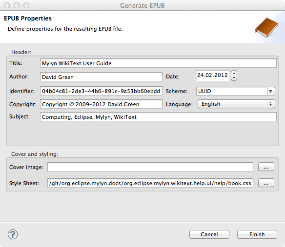The width and height of the screenshot is (285, 247).
Task: Click the 'Cover image:' field label
Action: click(x=26, y=167)
